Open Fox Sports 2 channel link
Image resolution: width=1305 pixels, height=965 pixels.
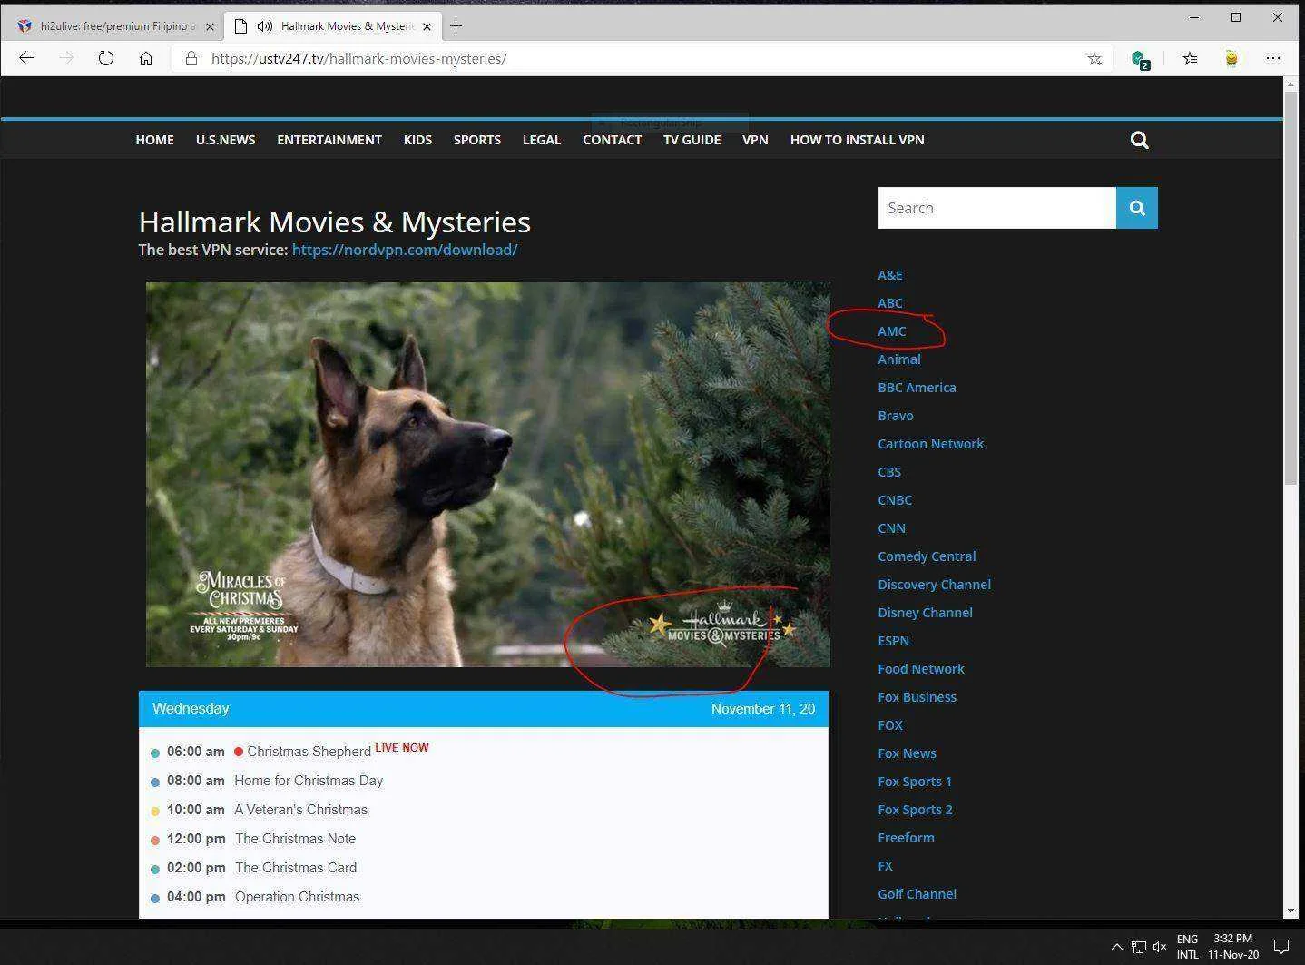915,810
